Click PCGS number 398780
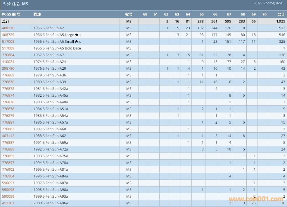 click(x=8, y=69)
